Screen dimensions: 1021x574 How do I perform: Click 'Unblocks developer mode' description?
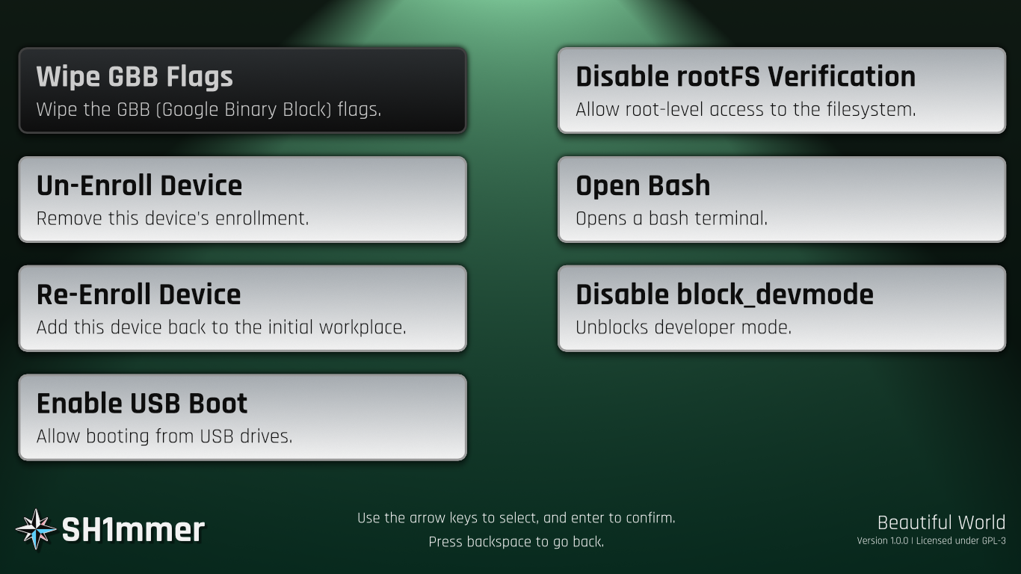click(x=683, y=328)
